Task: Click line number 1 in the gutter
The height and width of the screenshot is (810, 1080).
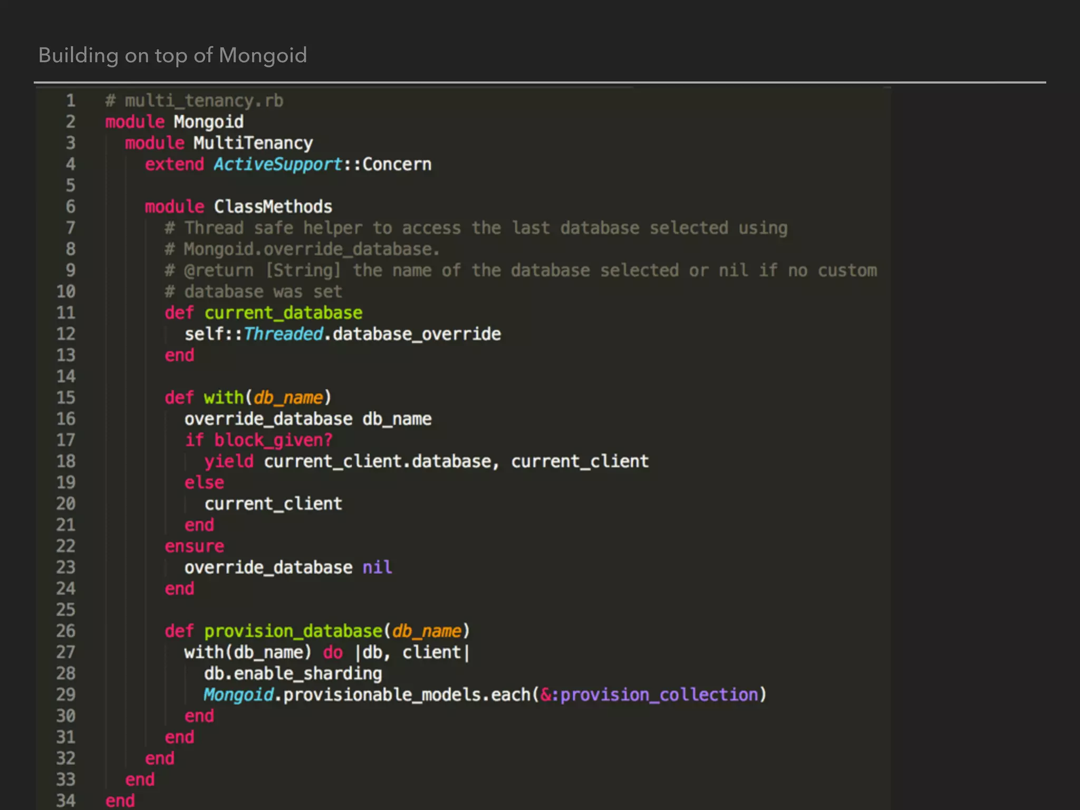Action: point(70,101)
